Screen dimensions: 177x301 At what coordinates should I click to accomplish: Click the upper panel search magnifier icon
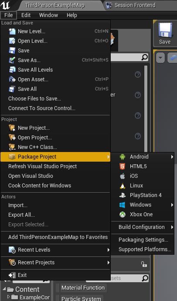coord(145,57)
